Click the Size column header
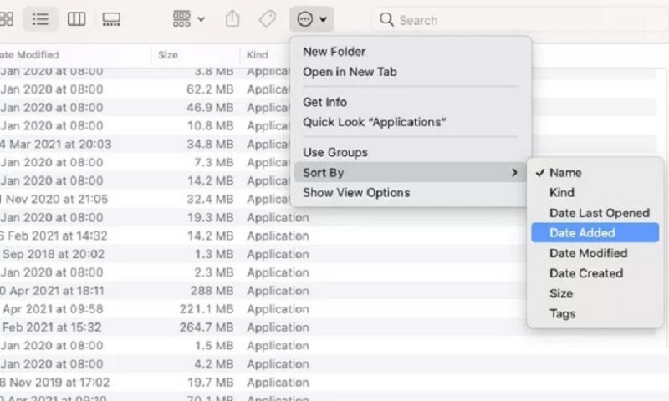The height and width of the screenshot is (401, 669). click(x=168, y=55)
